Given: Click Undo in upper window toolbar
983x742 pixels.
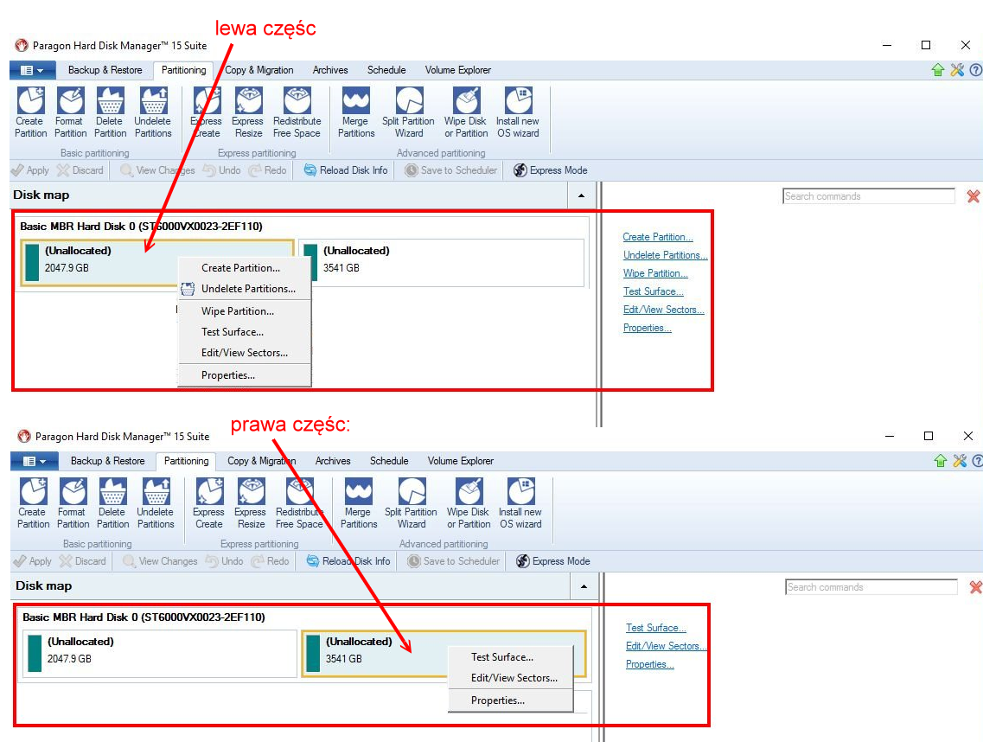Looking at the screenshot, I should (x=222, y=170).
